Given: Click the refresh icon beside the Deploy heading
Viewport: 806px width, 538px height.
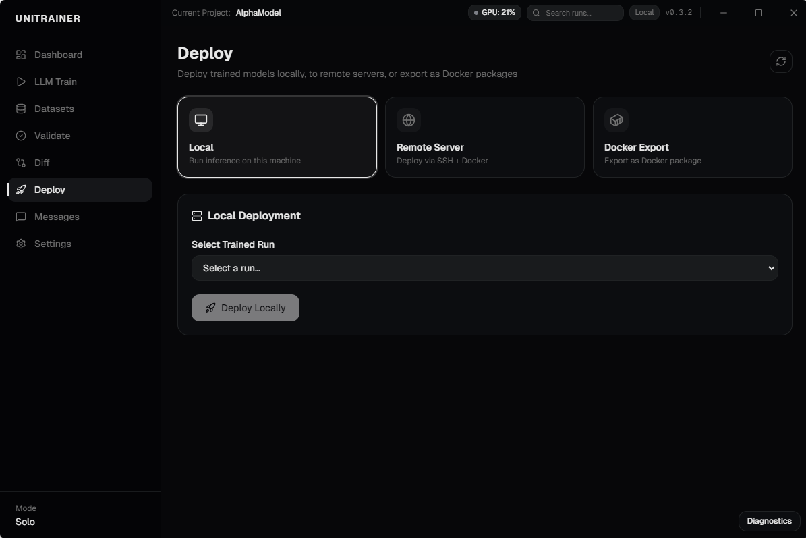Looking at the screenshot, I should coord(781,61).
